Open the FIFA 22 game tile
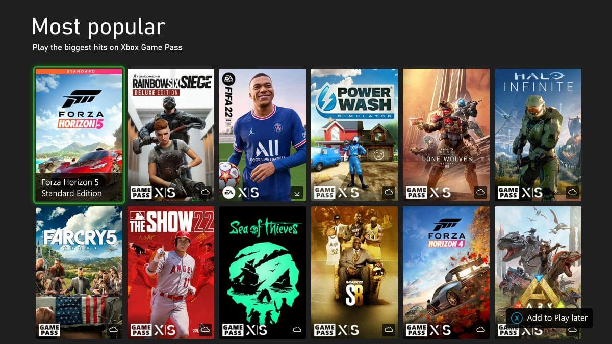Viewport: 612px width, 344px height. [x=263, y=135]
